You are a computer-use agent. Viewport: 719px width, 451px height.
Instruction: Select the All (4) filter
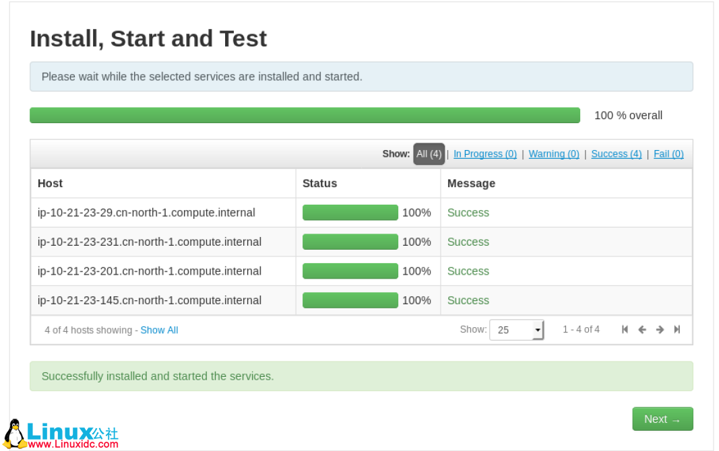(x=429, y=154)
